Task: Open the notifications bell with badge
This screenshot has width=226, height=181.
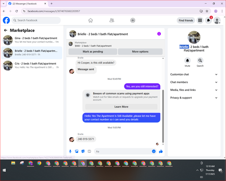Action: [208, 20]
